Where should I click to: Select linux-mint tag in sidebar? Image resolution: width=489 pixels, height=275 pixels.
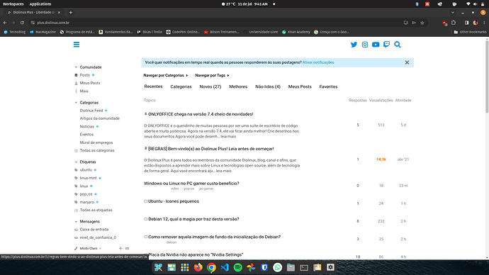(89, 178)
